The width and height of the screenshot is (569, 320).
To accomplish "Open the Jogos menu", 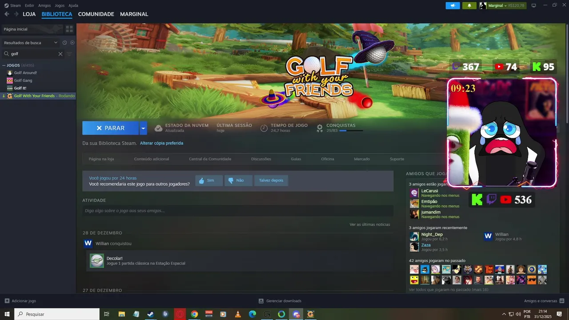I will [x=60, y=5].
